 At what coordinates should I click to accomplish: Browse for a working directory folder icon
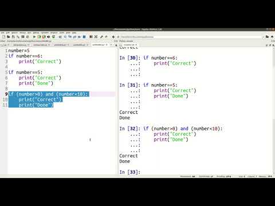[x=268, y=37]
